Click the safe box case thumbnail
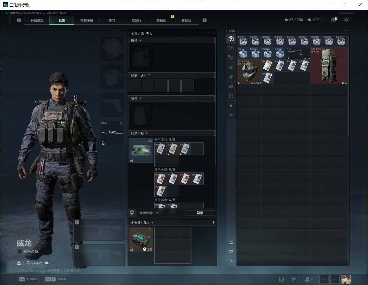 click(141, 239)
